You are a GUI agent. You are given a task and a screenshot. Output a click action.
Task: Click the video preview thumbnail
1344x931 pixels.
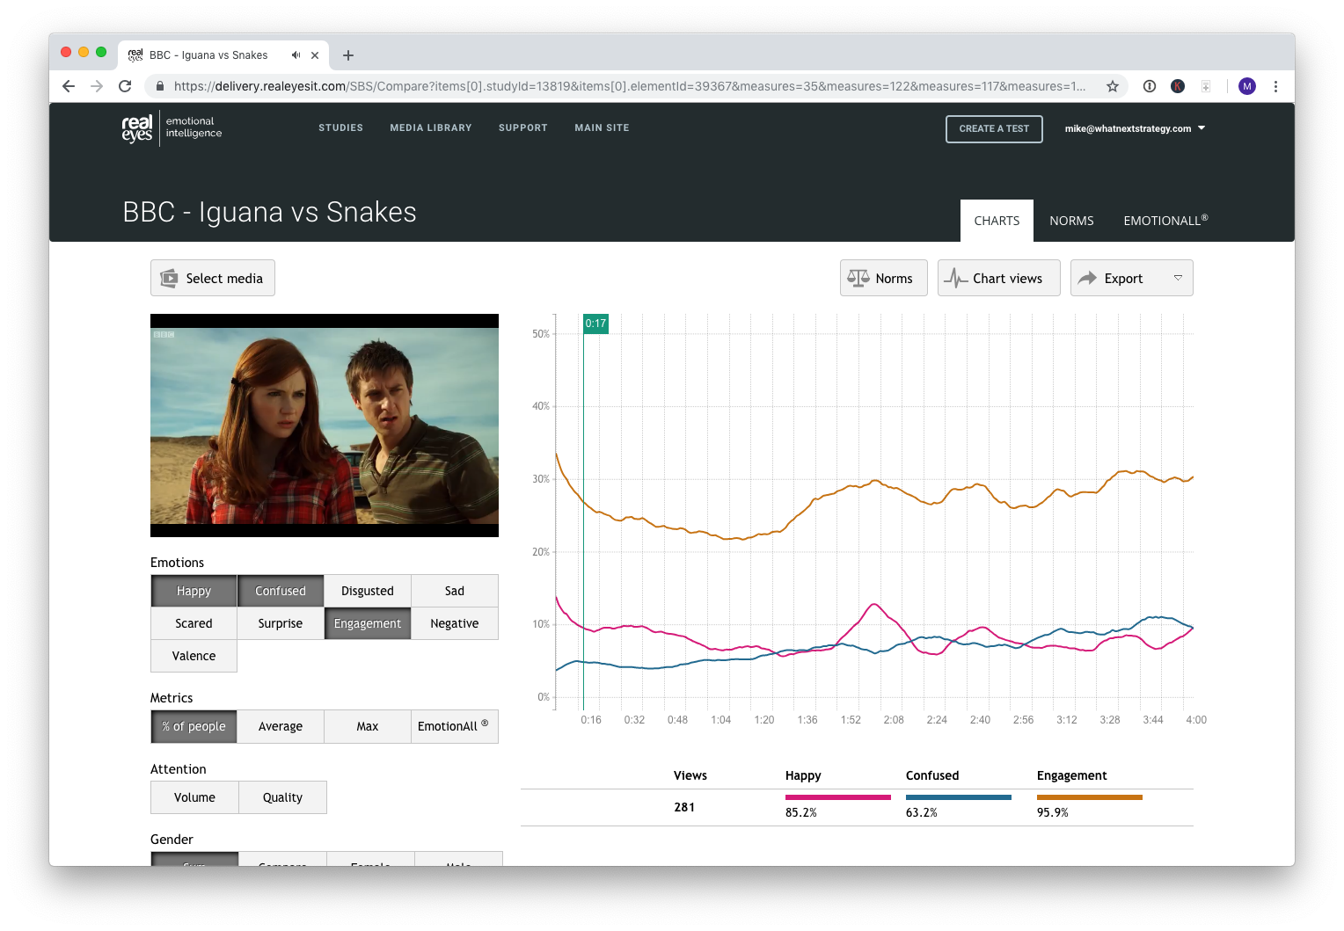point(325,425)
